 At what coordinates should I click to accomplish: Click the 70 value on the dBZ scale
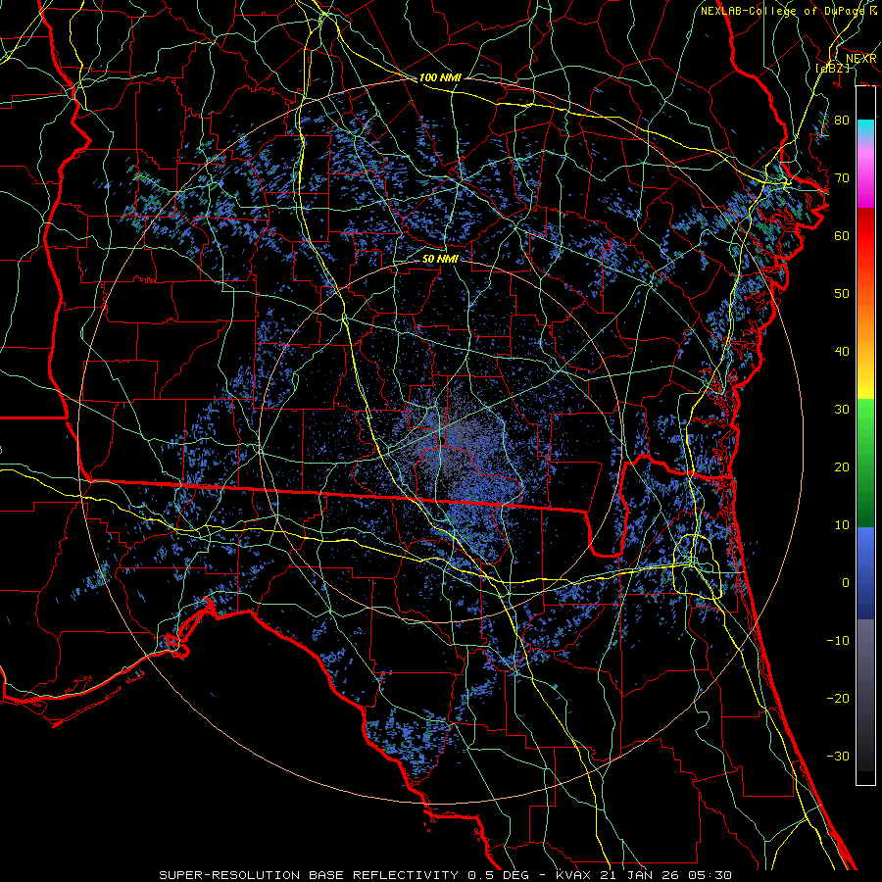tap(842, 178)
